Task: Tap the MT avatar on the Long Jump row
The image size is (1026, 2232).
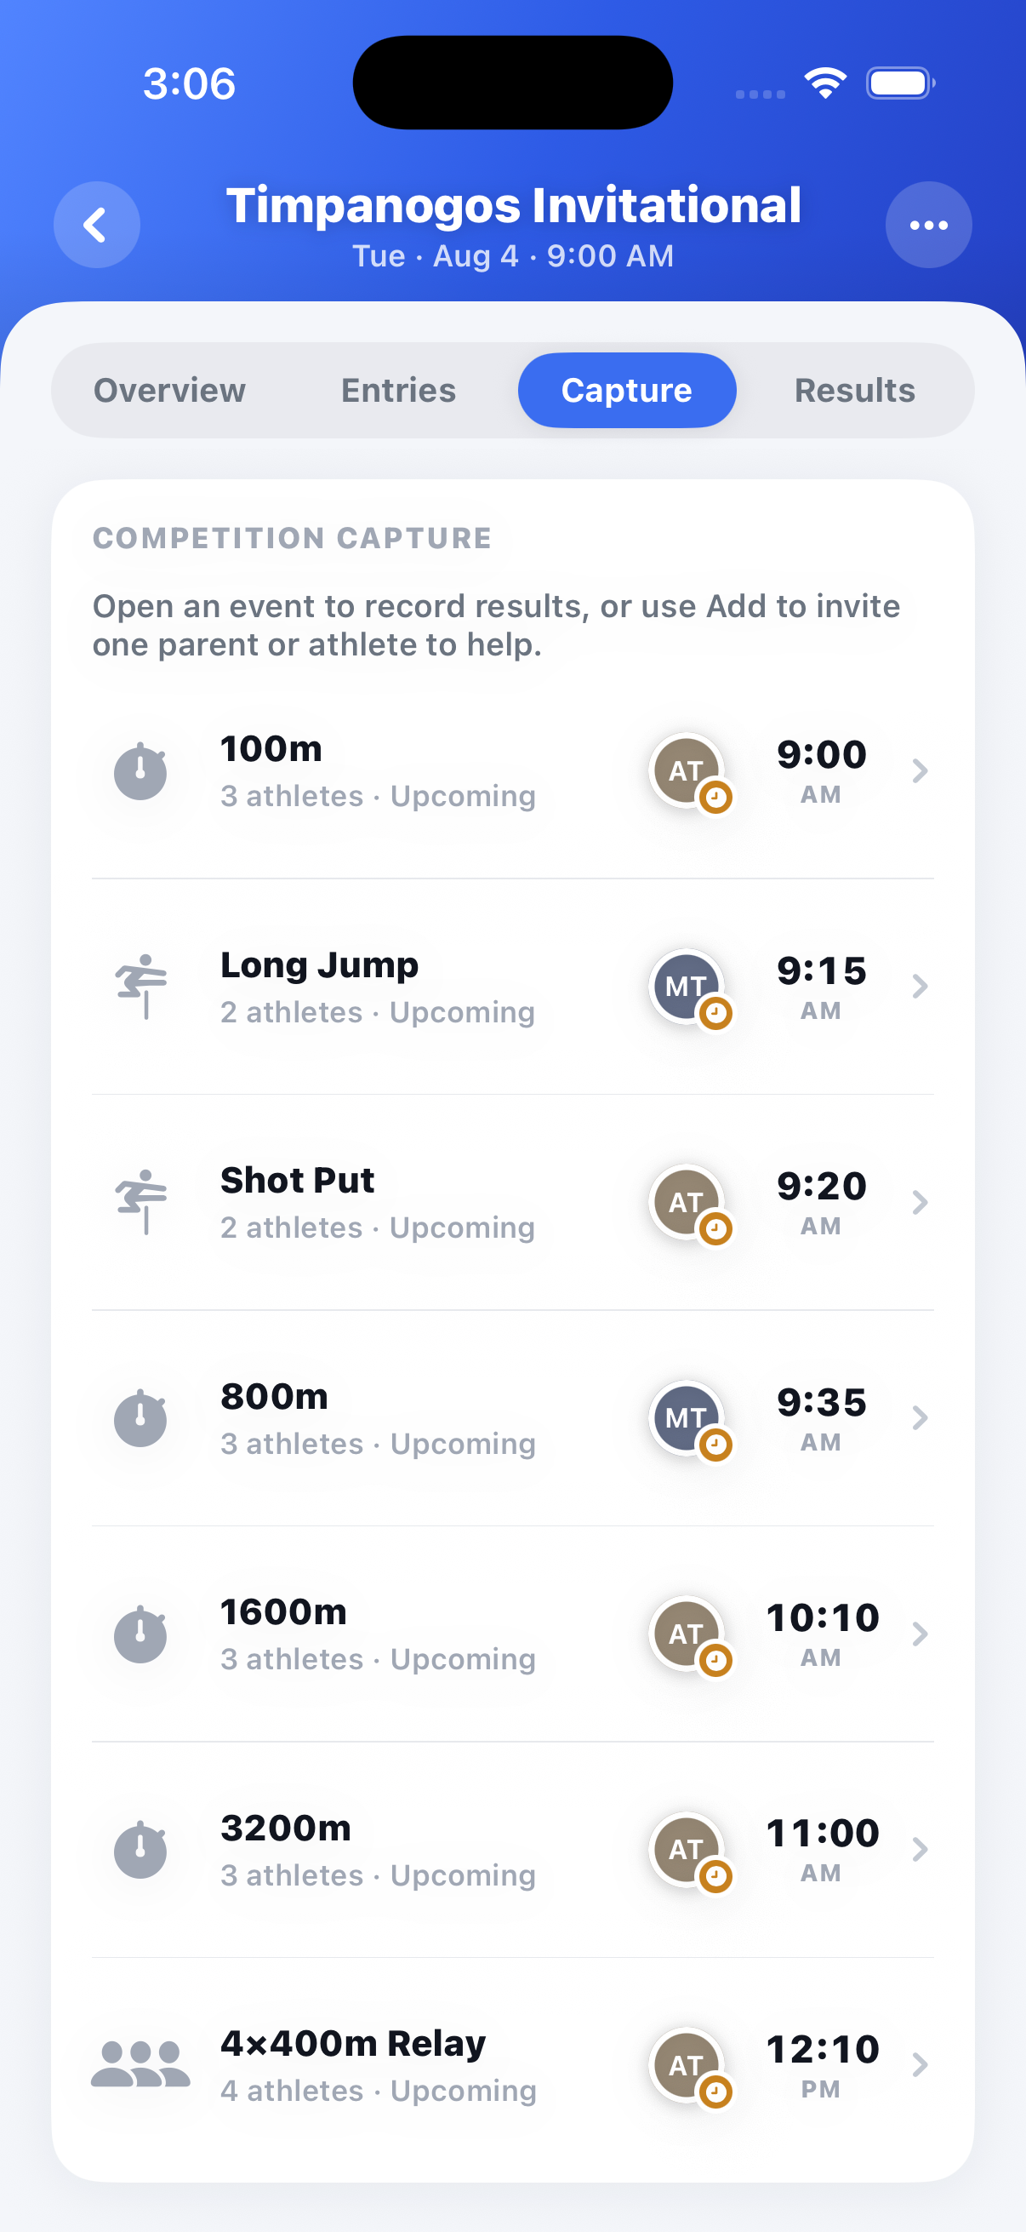Action: point(687,986)
